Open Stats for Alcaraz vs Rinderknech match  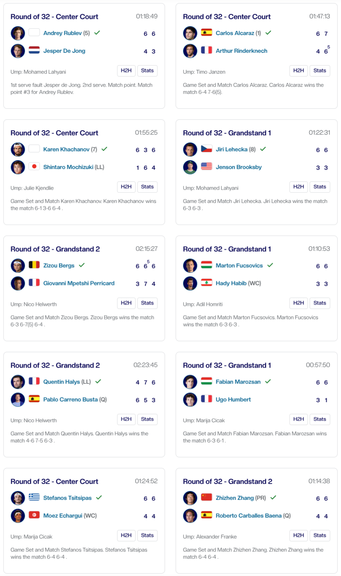pyautogui.click(x=319, y=71)
